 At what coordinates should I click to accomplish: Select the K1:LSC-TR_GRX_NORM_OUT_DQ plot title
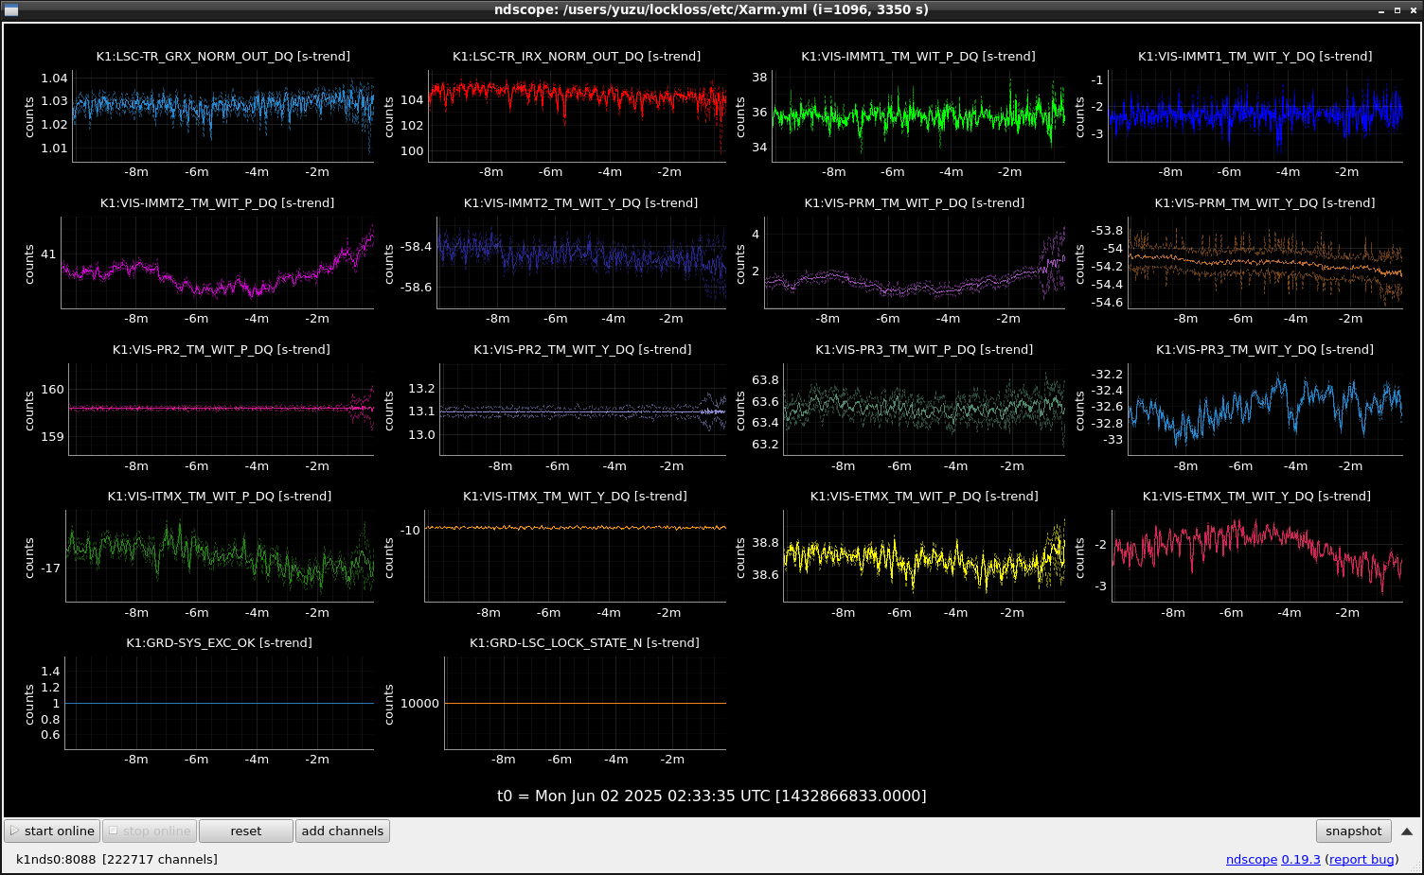223,56
